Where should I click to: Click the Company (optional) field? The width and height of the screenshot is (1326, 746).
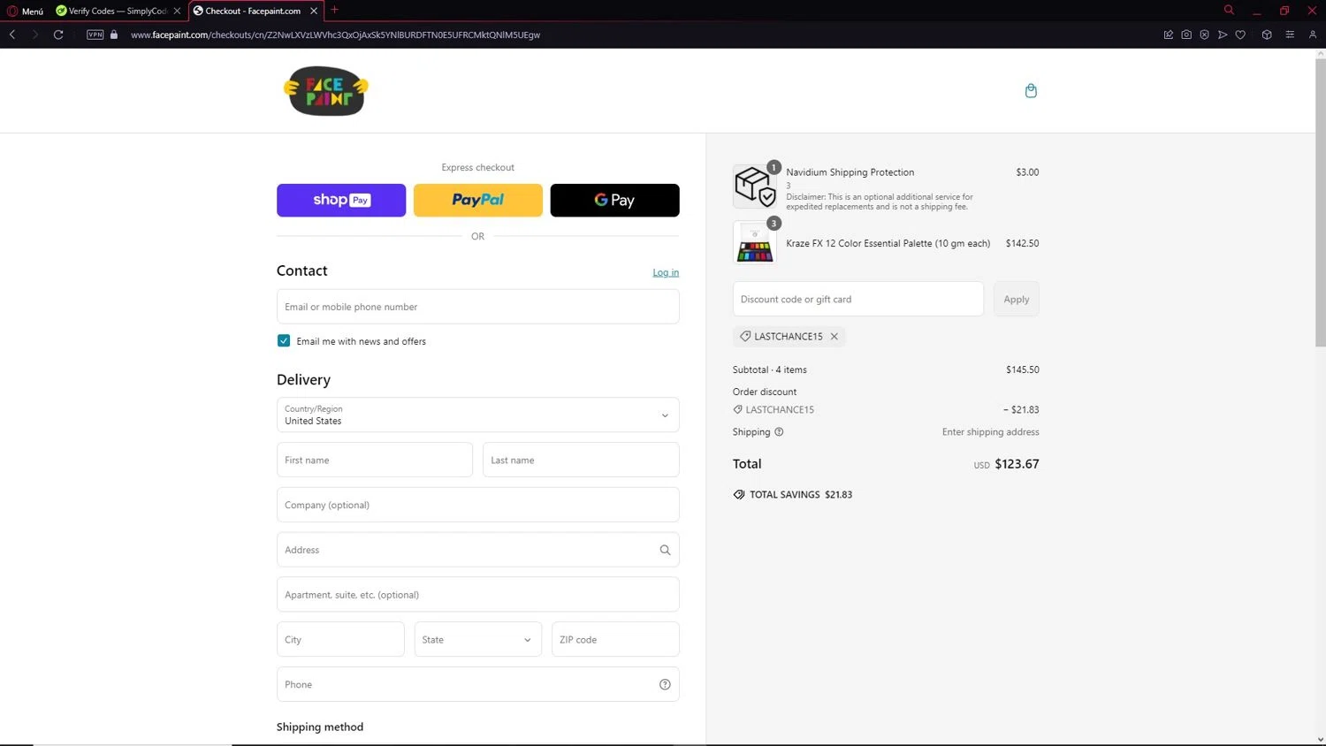pos(478,505)
